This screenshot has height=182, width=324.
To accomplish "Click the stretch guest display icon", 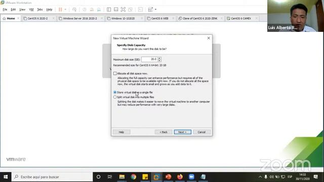I will (150, 10).
